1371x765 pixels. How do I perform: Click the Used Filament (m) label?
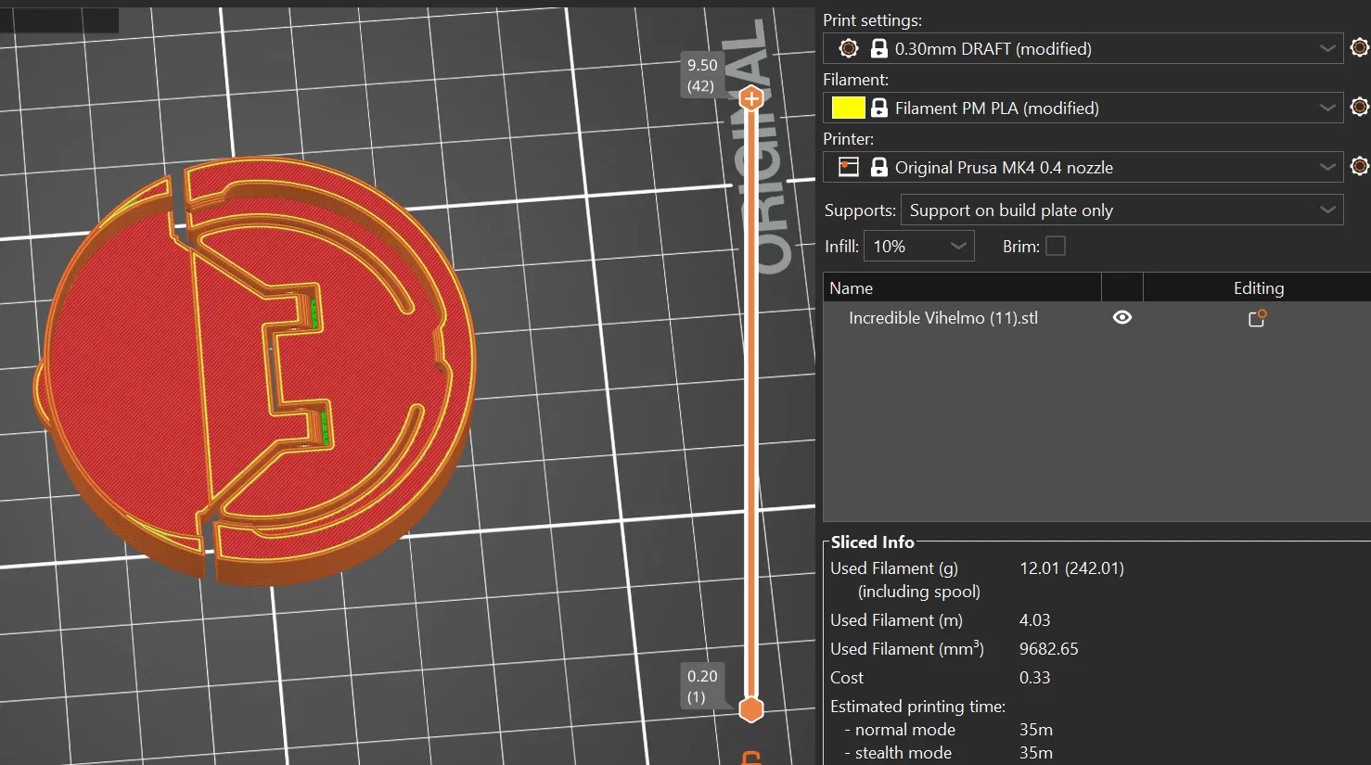[x=896, y=620]
